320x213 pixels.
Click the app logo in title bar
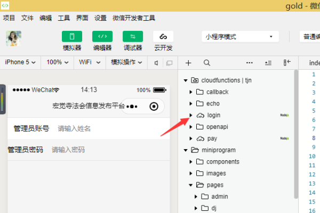tap(5, 5)
